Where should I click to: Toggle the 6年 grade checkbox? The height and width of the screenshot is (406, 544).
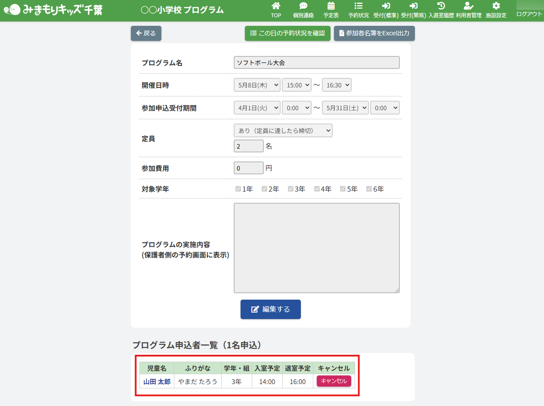click(x=369, y=189)
